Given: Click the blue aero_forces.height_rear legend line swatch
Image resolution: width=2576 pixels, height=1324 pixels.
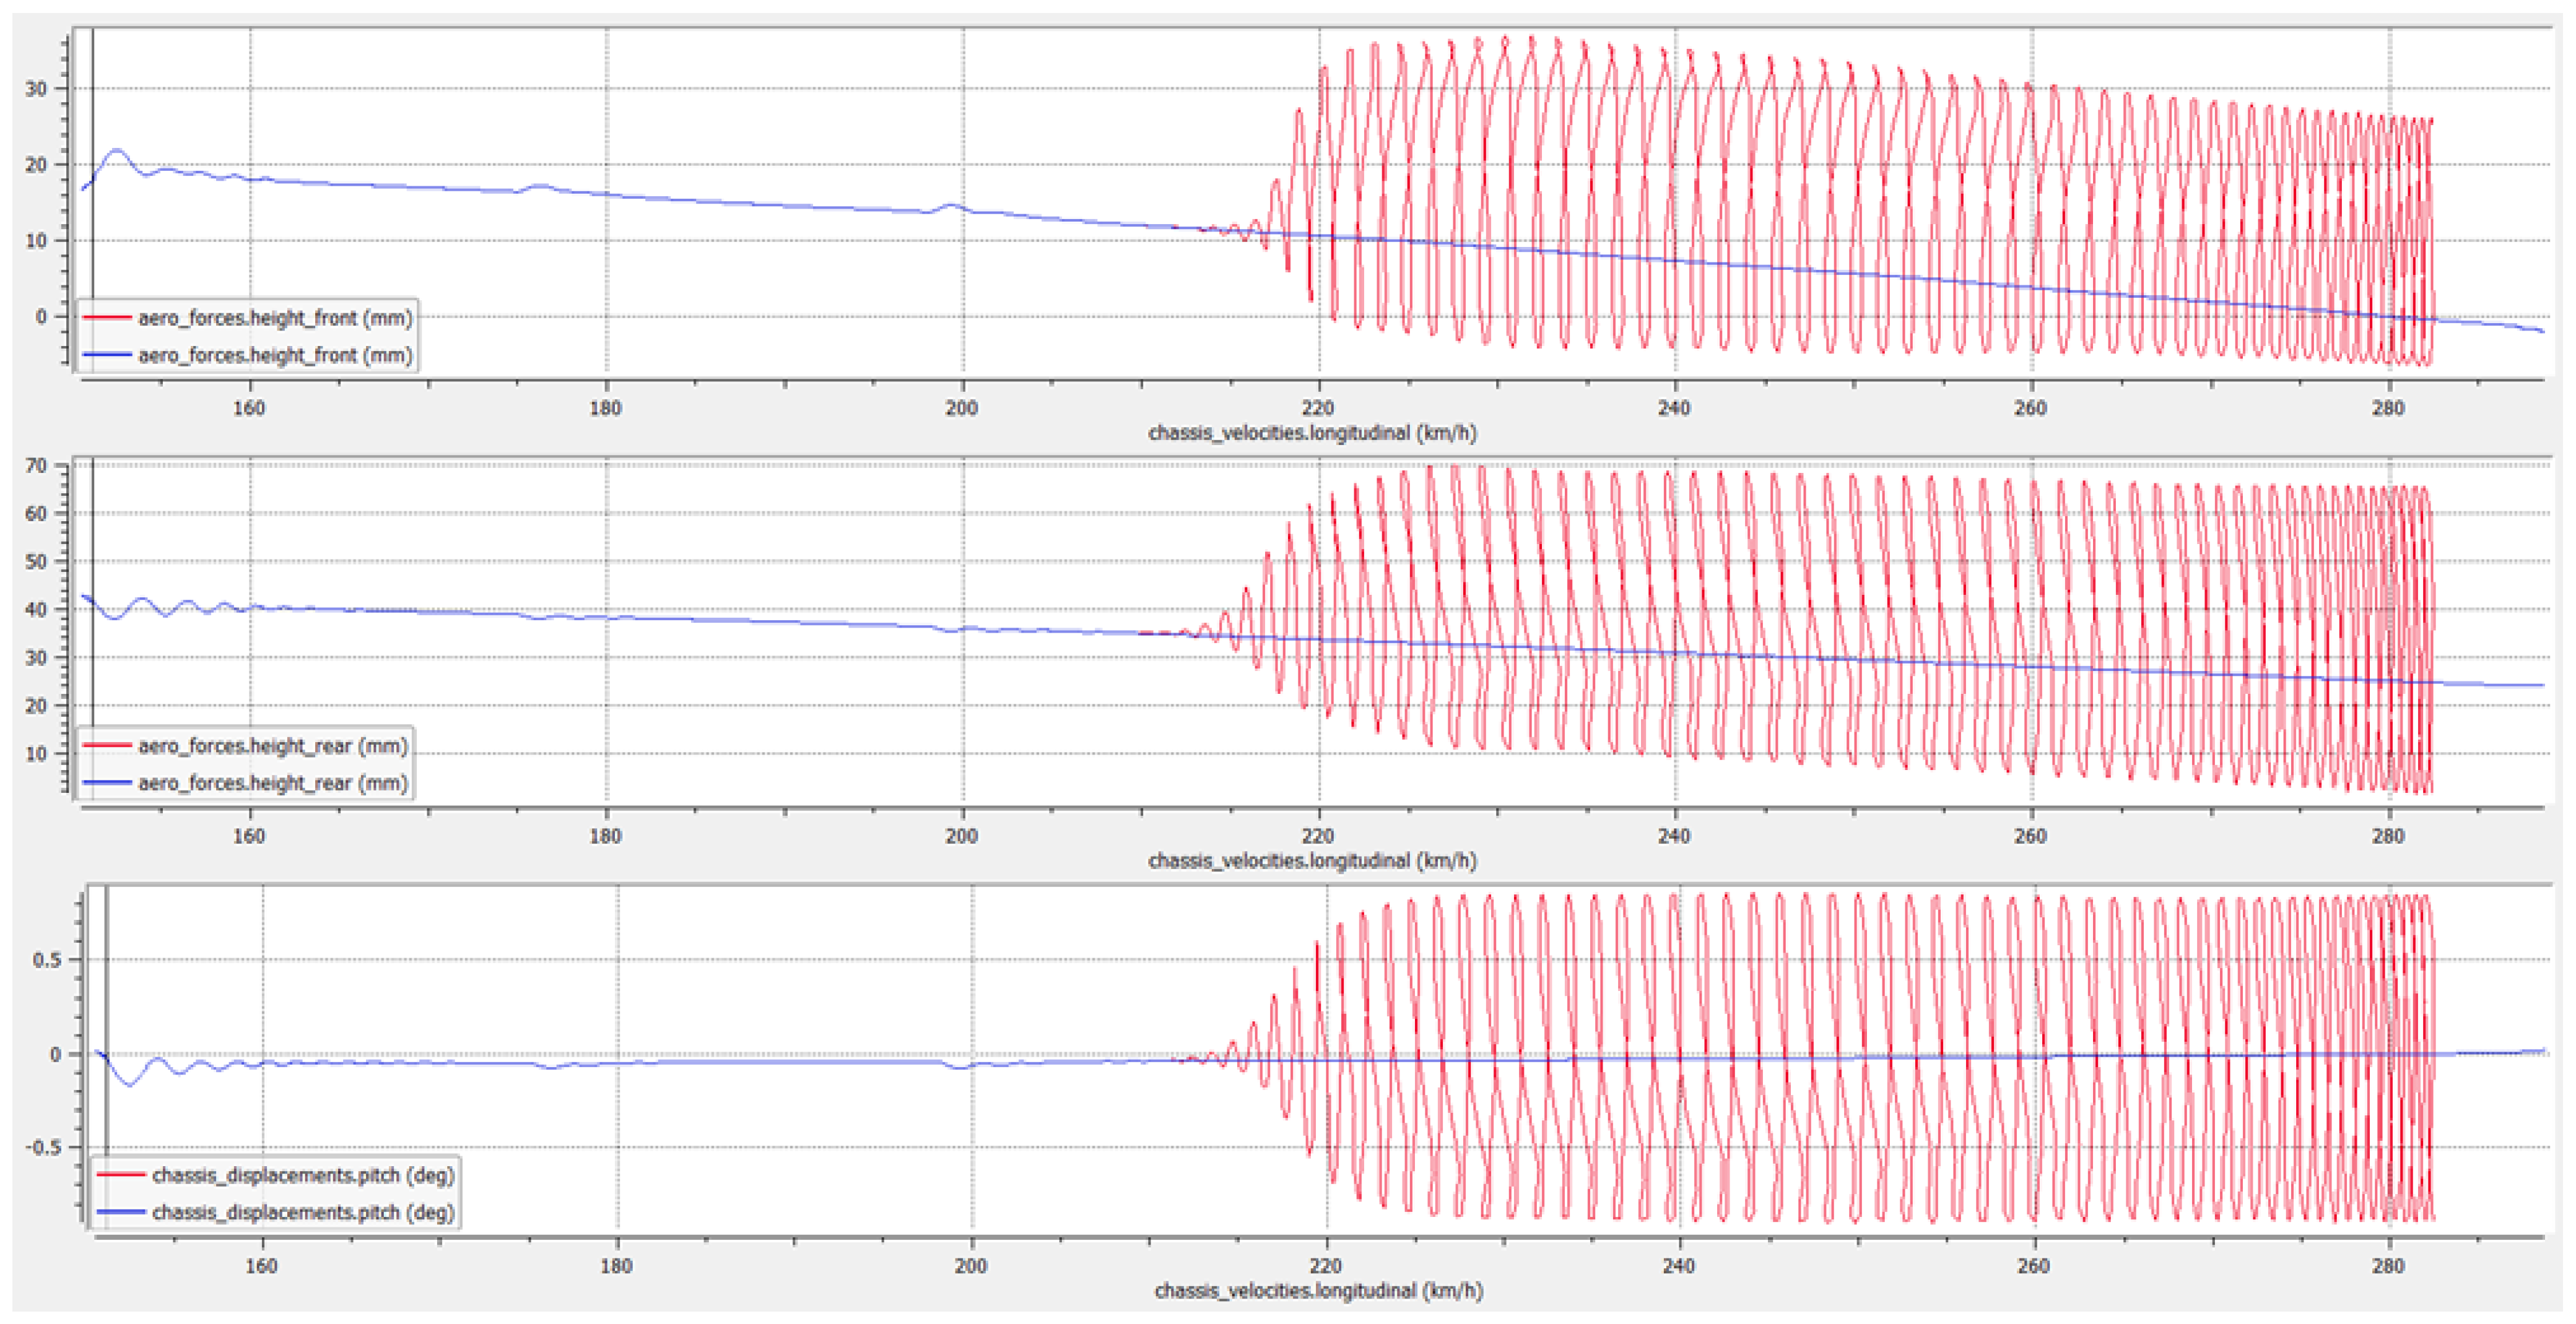Looking at the screenshot, I should click(107, 782).
